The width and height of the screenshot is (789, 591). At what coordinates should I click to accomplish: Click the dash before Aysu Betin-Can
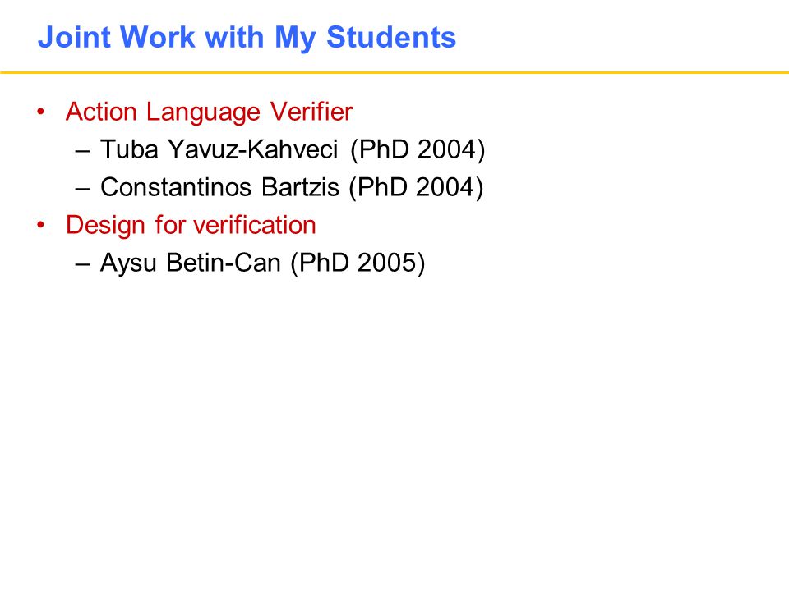(82, 264)
